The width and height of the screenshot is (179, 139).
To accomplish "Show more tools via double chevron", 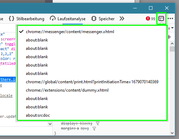I will tap(122, 18).
